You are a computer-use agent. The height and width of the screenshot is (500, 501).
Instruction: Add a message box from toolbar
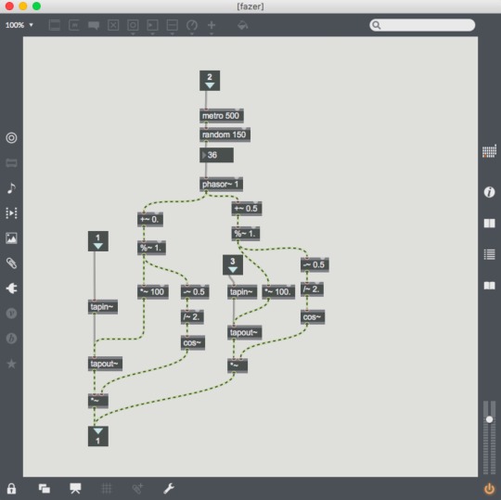click(x=74, y=25)
